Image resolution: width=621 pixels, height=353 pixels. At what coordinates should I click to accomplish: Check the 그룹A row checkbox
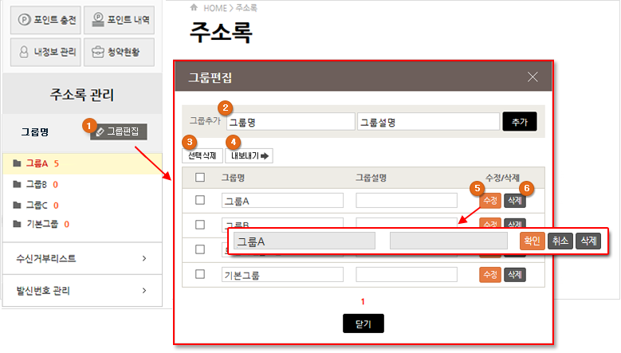click(x=201, y=200)
